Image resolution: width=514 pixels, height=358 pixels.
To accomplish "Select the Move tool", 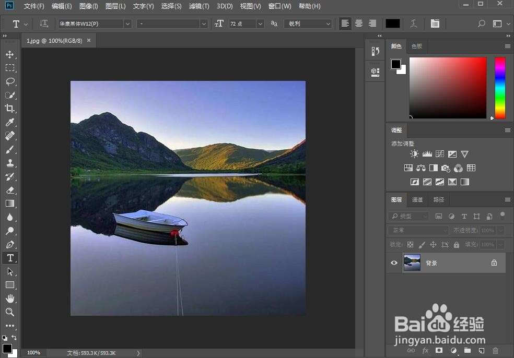I will click(10, 54).
